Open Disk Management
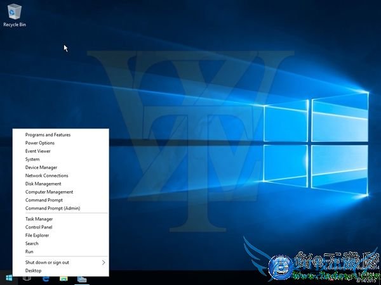This screenshot has height=285, width=381. (61, 184)
